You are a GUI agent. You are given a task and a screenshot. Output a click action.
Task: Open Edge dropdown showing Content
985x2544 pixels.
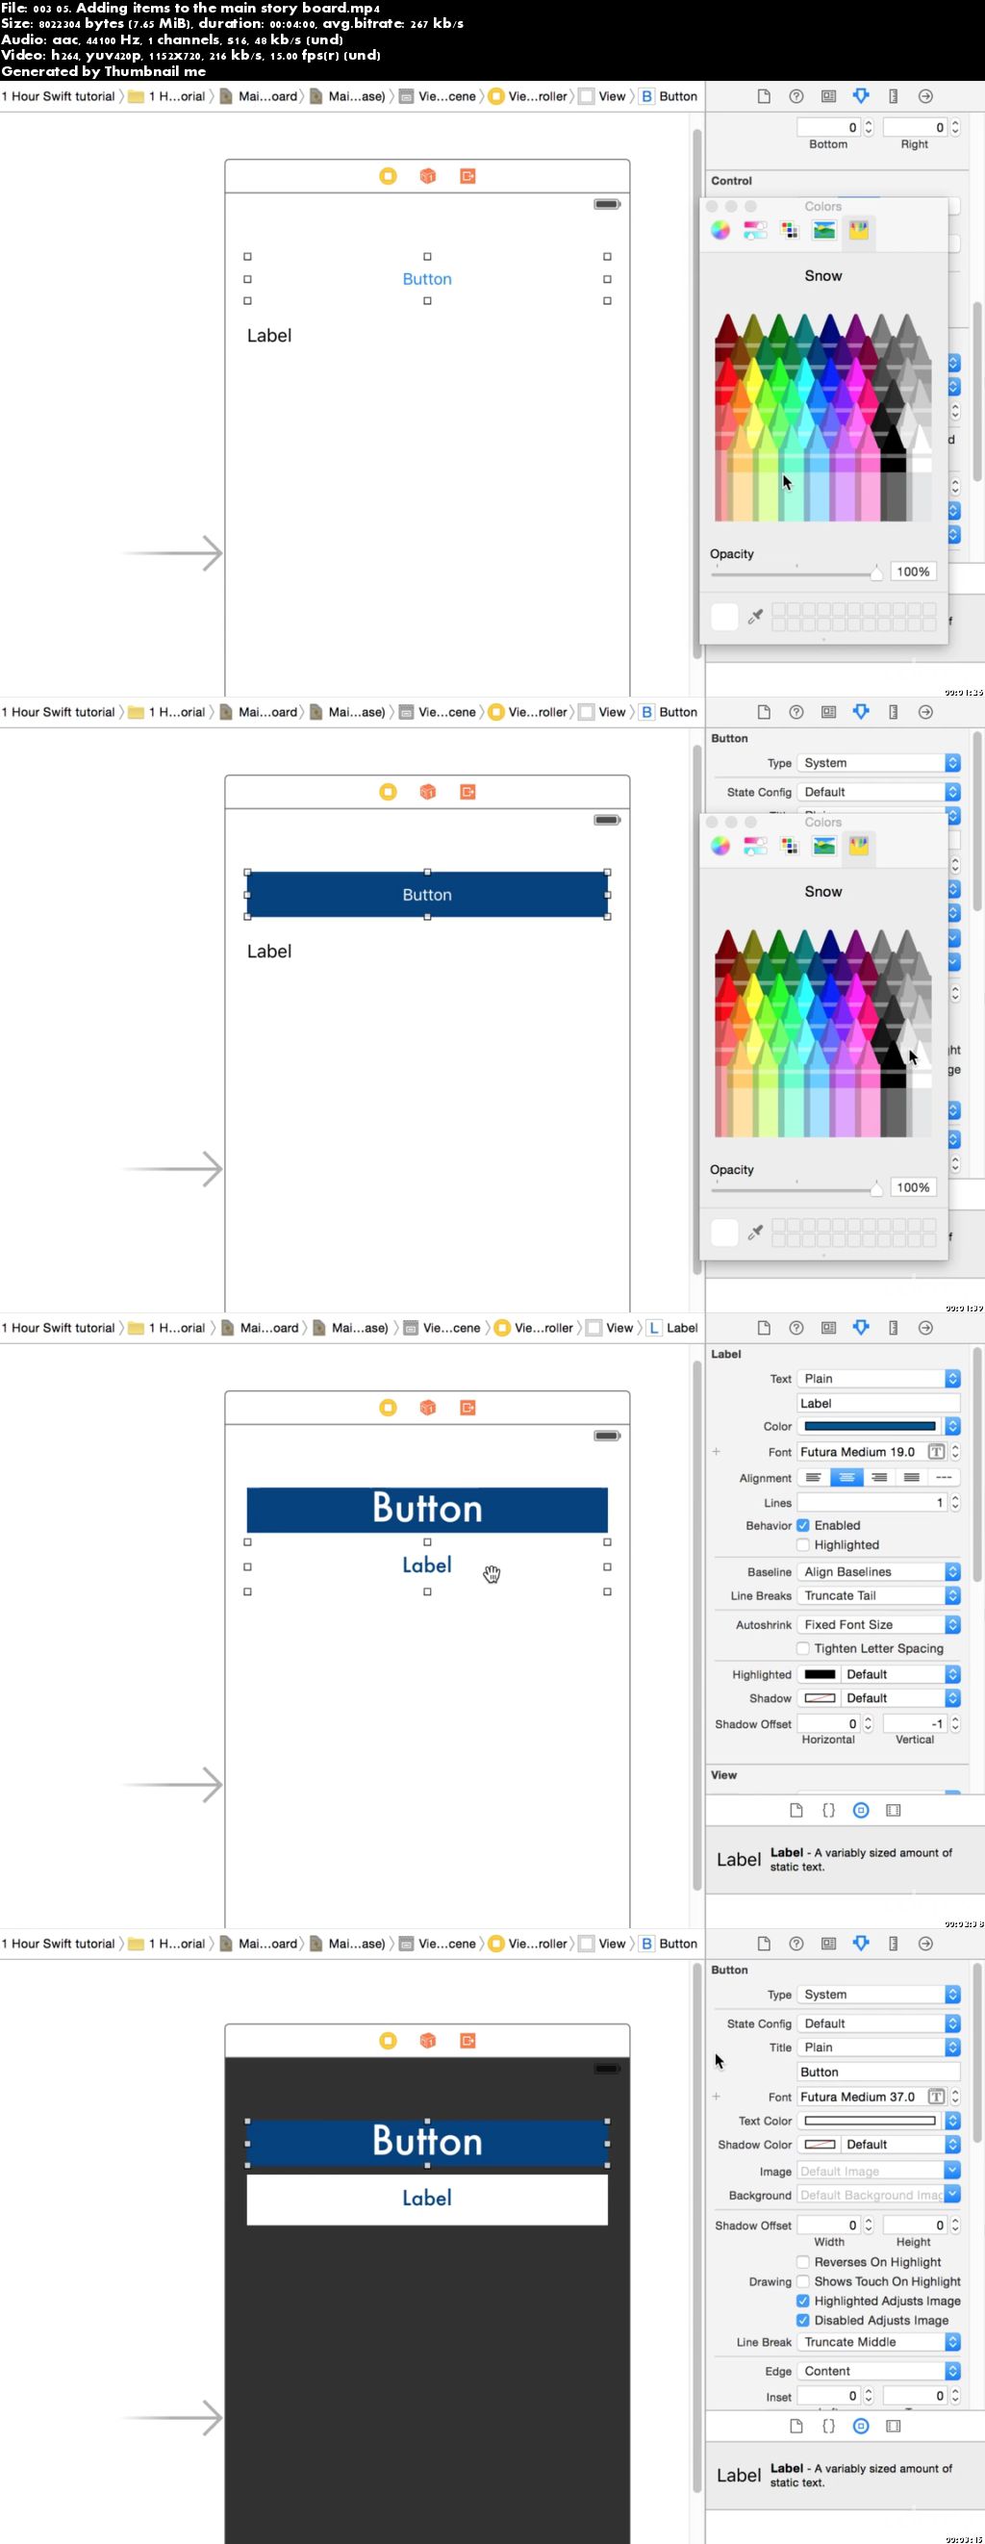878,2370
